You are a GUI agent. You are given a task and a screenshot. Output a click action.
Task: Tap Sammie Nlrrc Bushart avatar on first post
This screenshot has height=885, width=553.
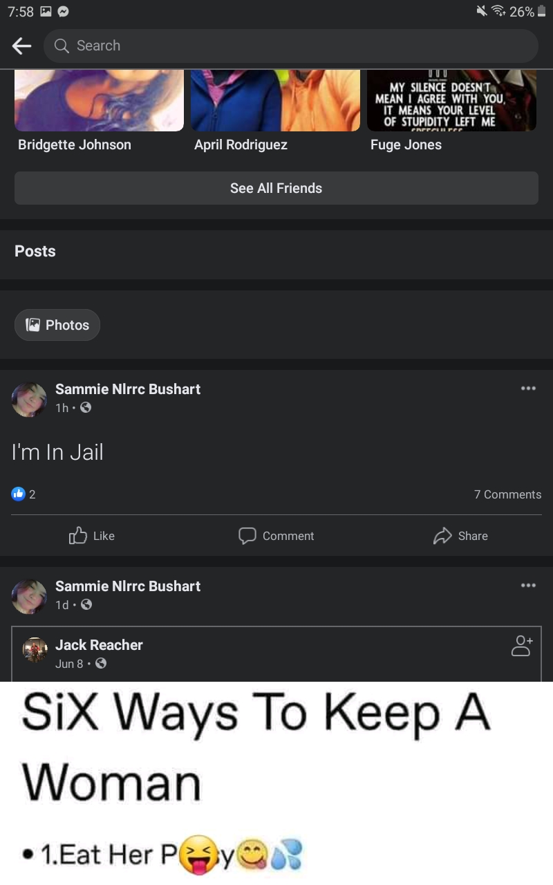(29, 400)
